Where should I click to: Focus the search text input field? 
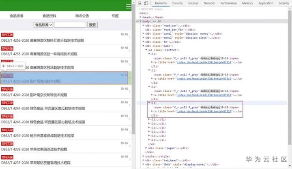(x=70, y=25)
